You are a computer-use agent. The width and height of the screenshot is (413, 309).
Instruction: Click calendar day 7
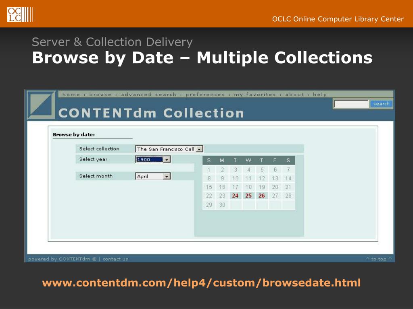[288, 170]
